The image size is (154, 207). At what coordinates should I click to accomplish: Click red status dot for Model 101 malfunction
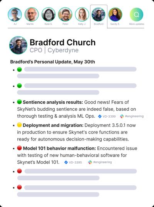click(x=19, y=148)
